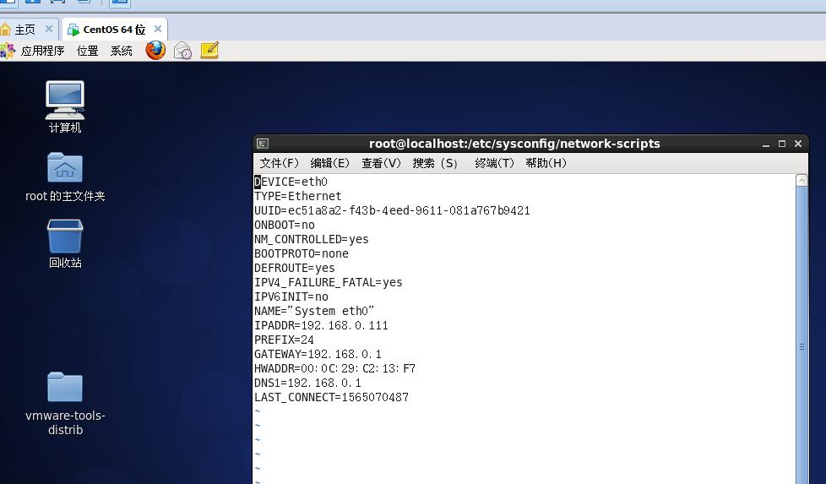The width and height of the screenshot is (826, 484).
Task: Open the Firefox browser launcher
Action: pos(155,50)
